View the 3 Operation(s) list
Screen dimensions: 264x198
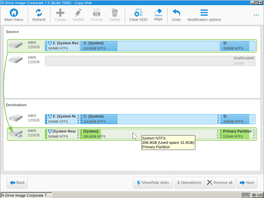[x=189, y=183]
